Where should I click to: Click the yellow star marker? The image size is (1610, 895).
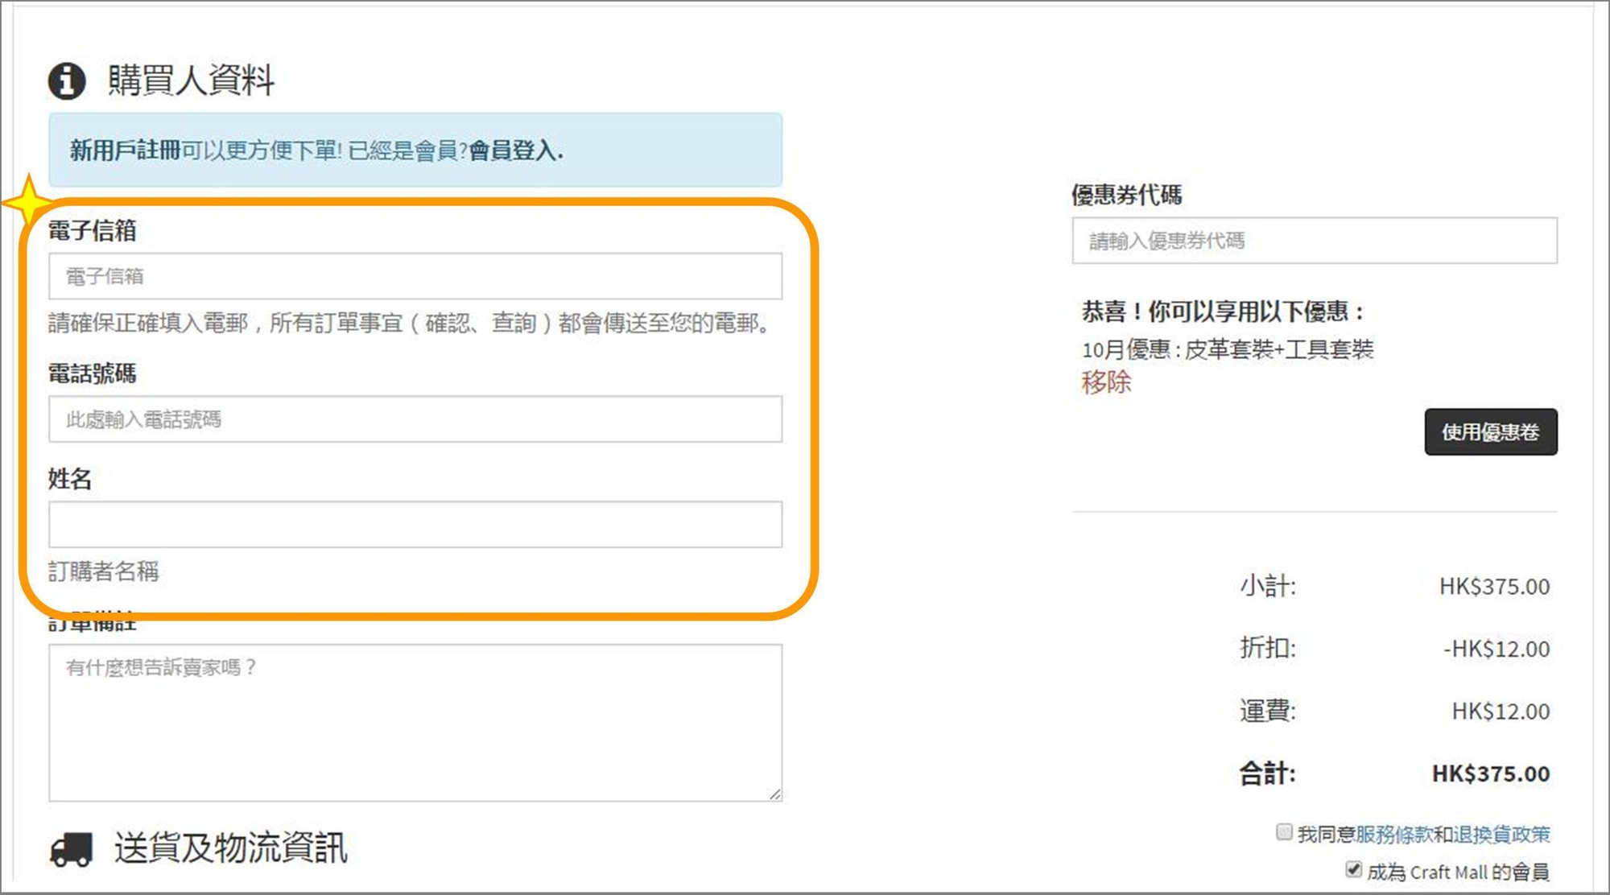pos(28,201)
